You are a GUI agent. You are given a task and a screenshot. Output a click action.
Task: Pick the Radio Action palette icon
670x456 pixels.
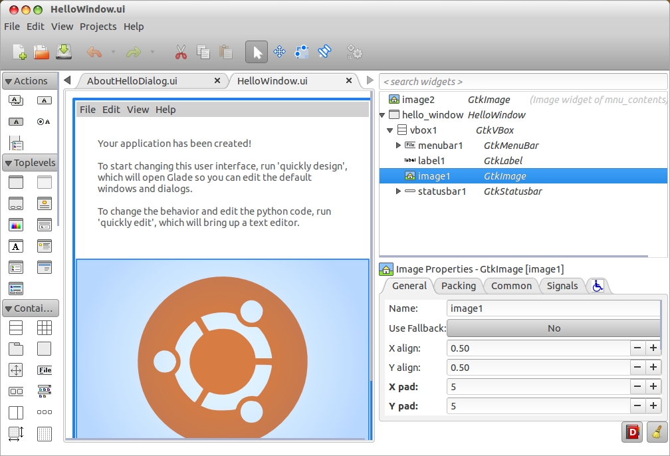[x=44, y=122]
